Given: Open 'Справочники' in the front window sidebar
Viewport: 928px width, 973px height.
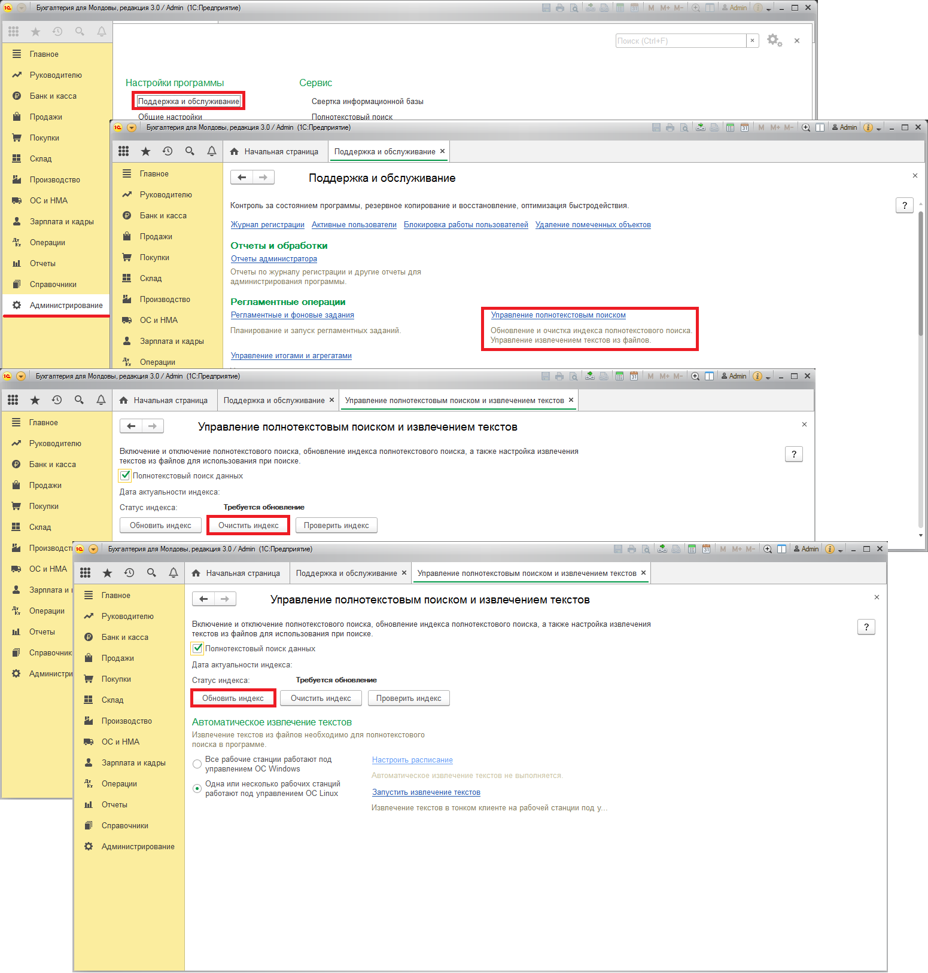Looking at the screenshot, I should 124,825.
